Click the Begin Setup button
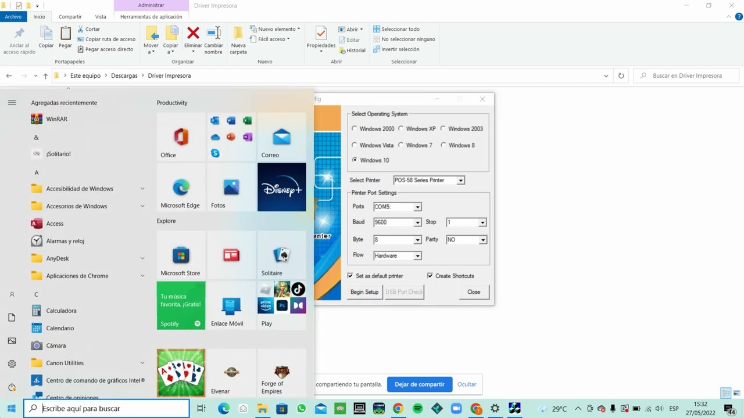This screenshot has width=744, height=418. 364,292
